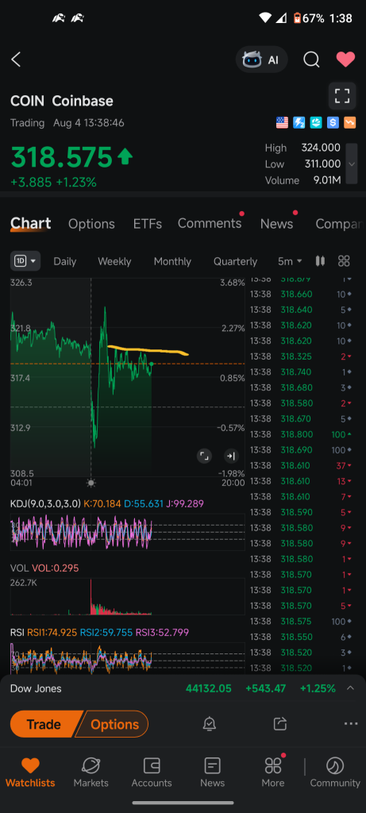
Task: Switch to the News tab under COIN
Action: (277, 224)
